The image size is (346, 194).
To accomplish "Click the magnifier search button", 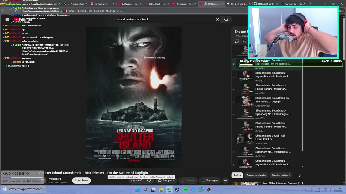I will click(x=226, y=19).
